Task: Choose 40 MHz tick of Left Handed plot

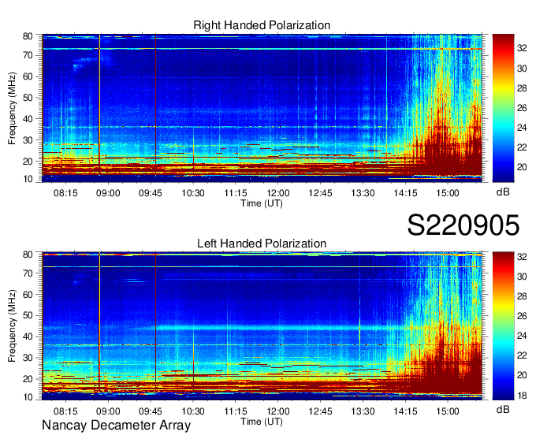Action: pyautogui.click(x=28, y=336)
